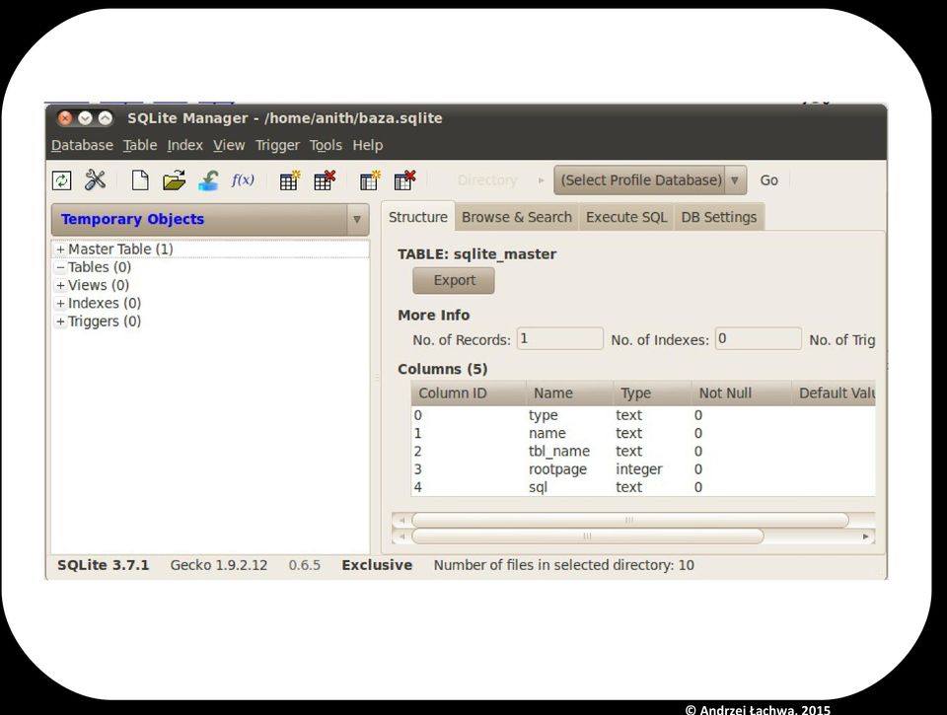
Task: Select the 'name' column row
Action: click(x=643, y=433)
